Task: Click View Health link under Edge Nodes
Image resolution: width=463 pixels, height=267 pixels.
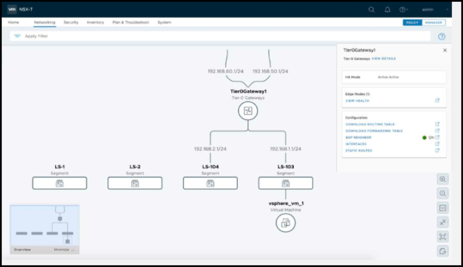Action: click(x=358, y=101)
